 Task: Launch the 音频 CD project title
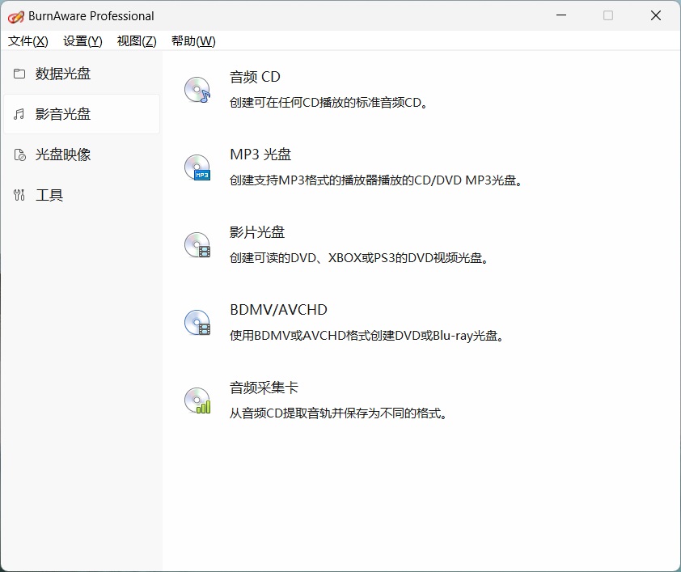coord(255,77)
